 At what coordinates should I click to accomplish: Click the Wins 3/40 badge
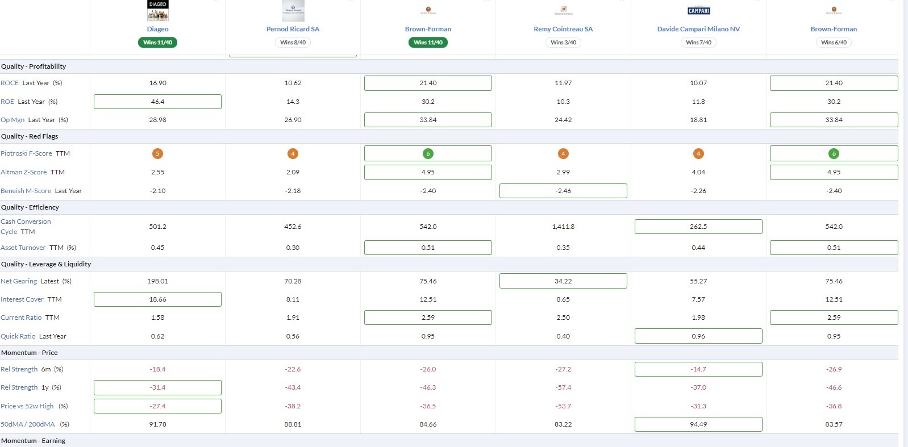(x=563, y=43)
